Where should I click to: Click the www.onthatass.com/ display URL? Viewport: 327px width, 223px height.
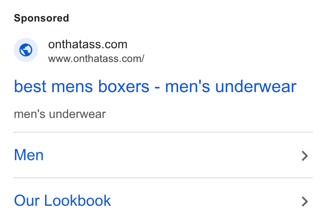[96, 59]
